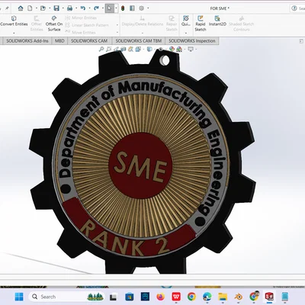Switch to the MBD tab
Image resolution: width=305 pixels, height=305 pixels.
(x=59, y=40)
